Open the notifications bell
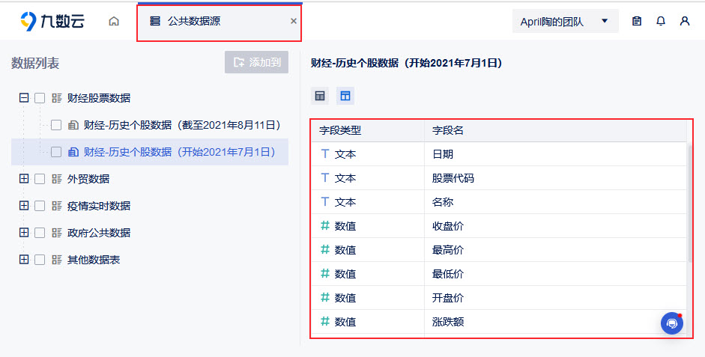This screenshot has height=357, width=705. (661, 21)
